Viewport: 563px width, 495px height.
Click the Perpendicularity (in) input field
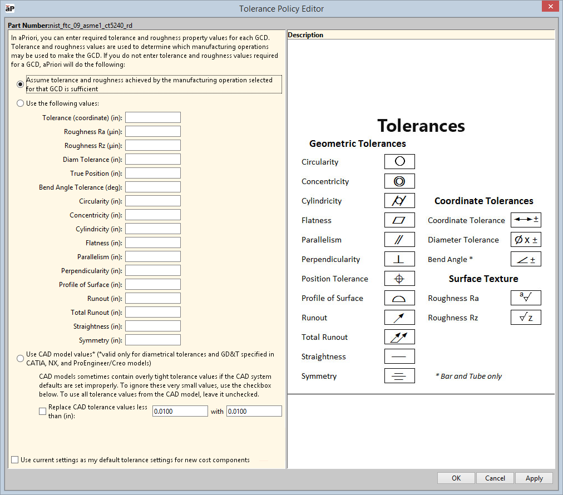pos(153,271)
